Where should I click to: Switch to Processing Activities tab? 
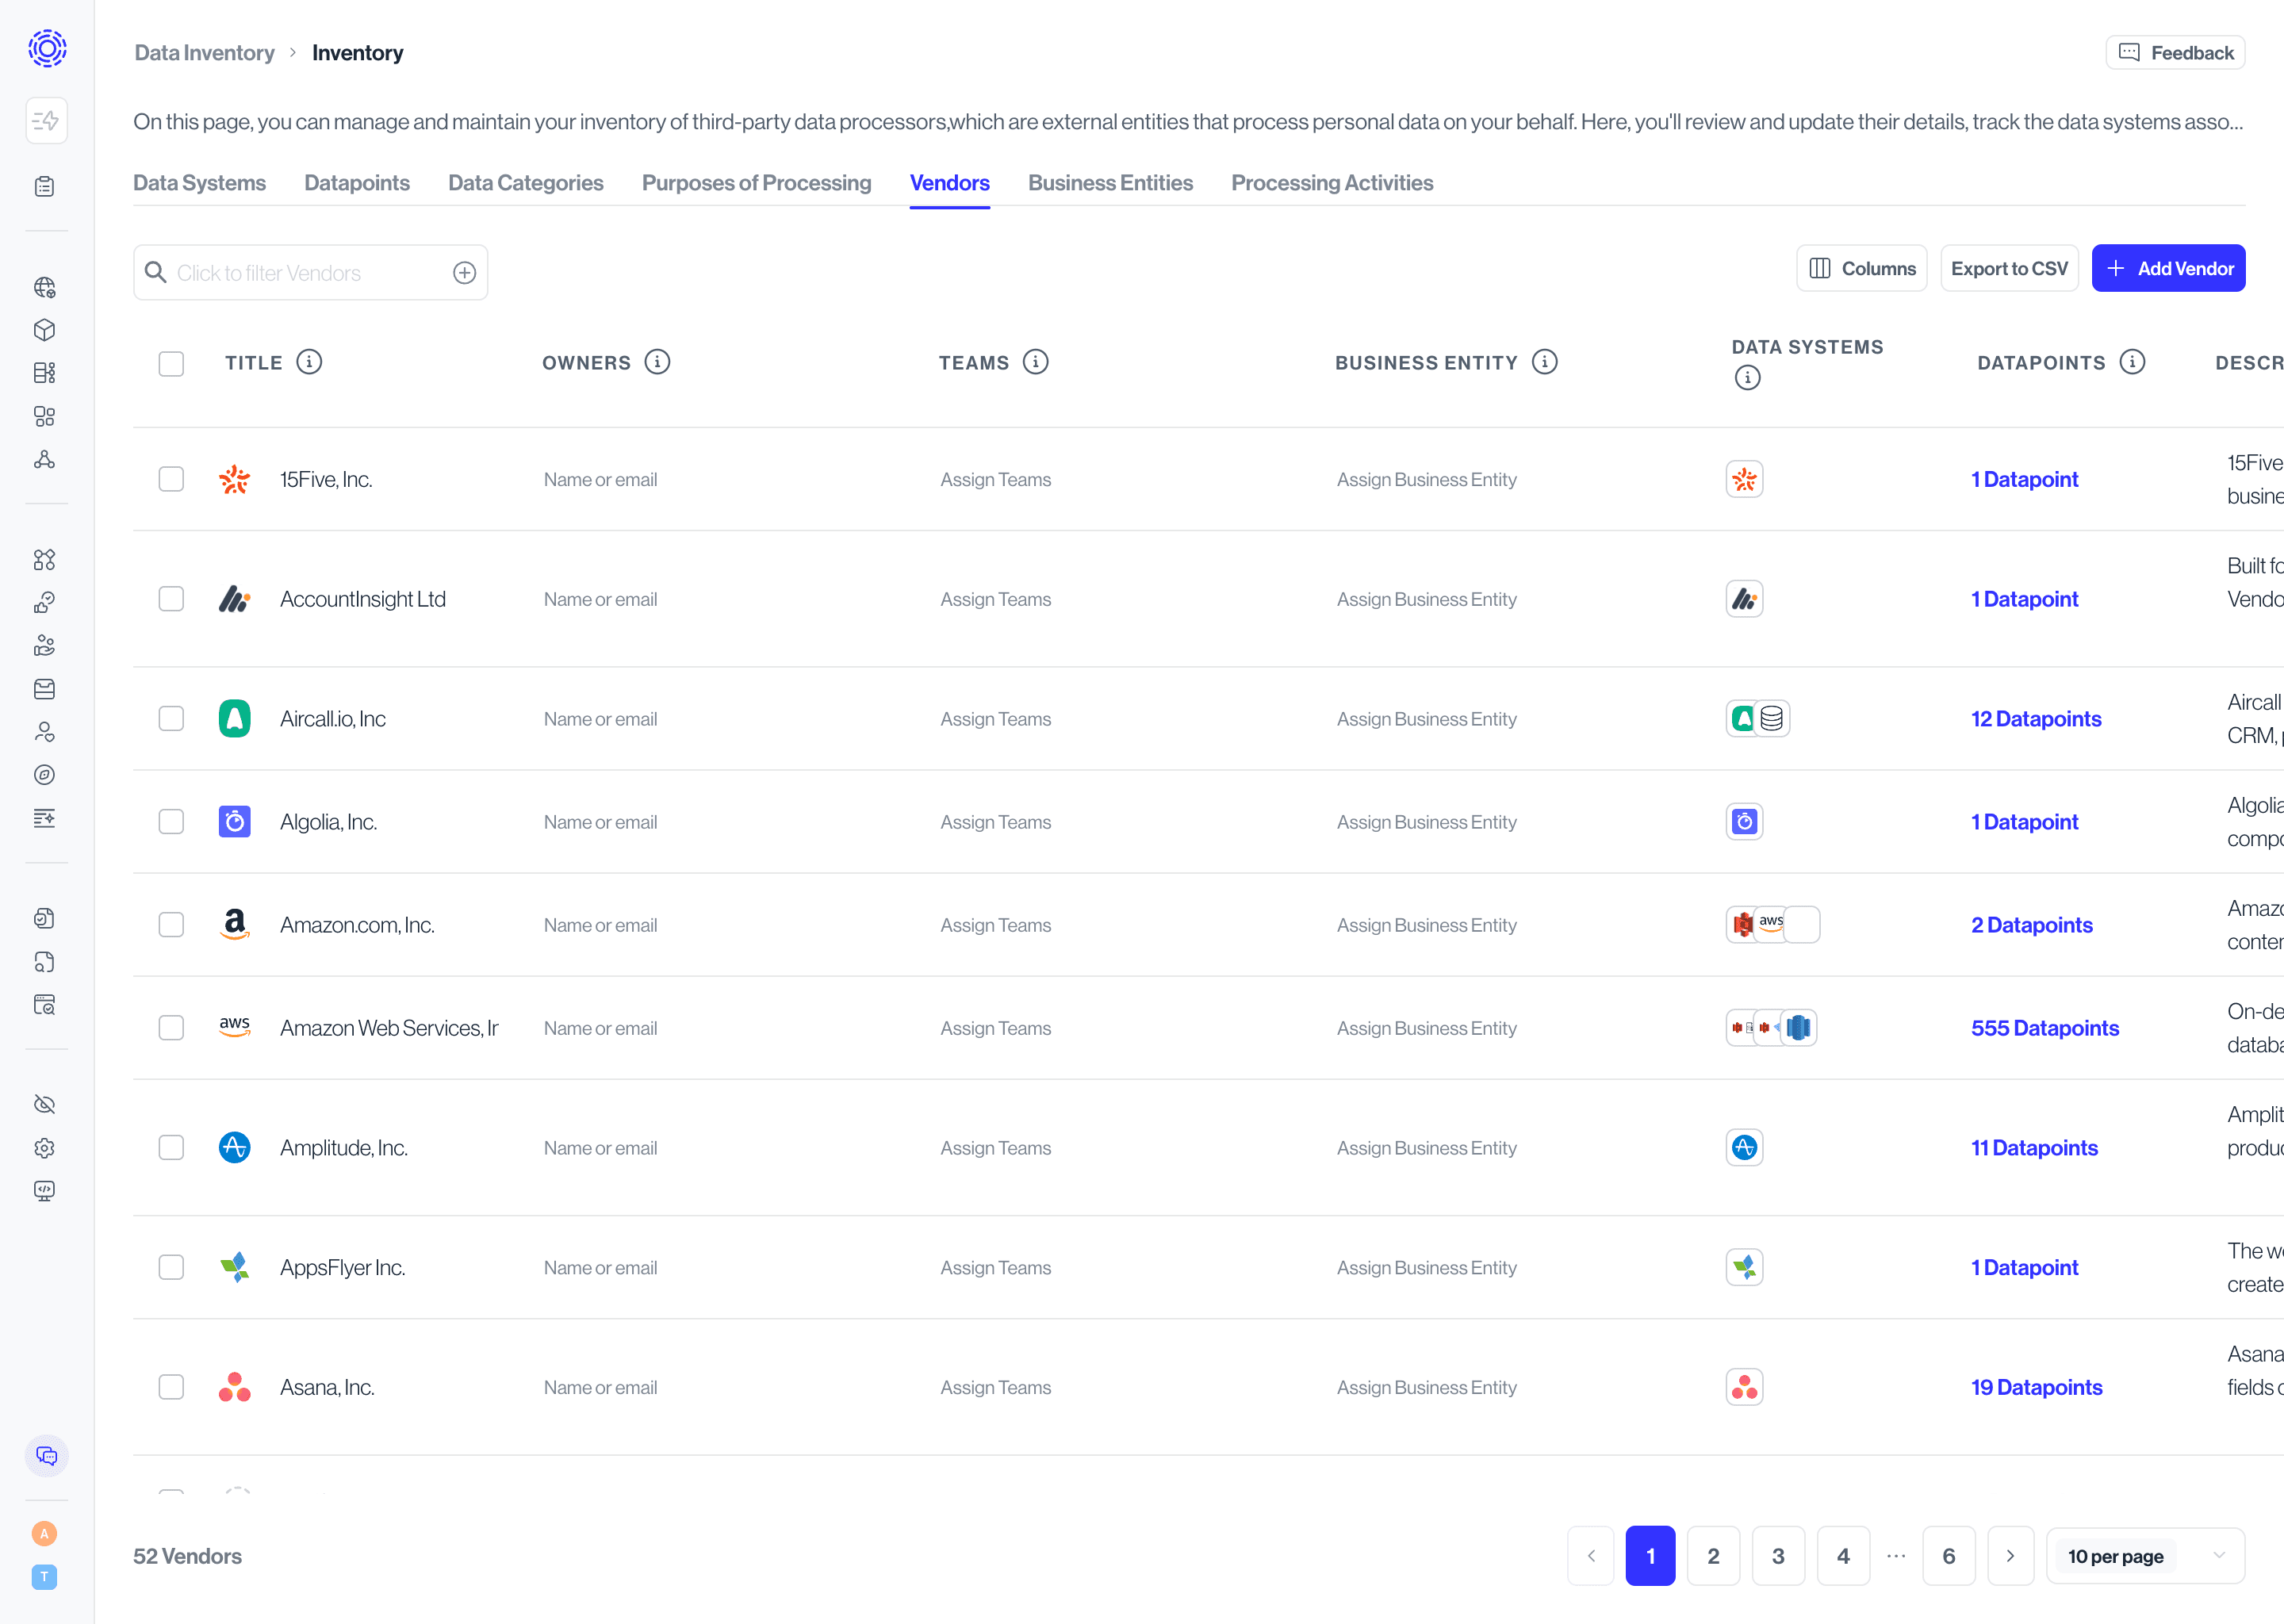coord(1332,183)
